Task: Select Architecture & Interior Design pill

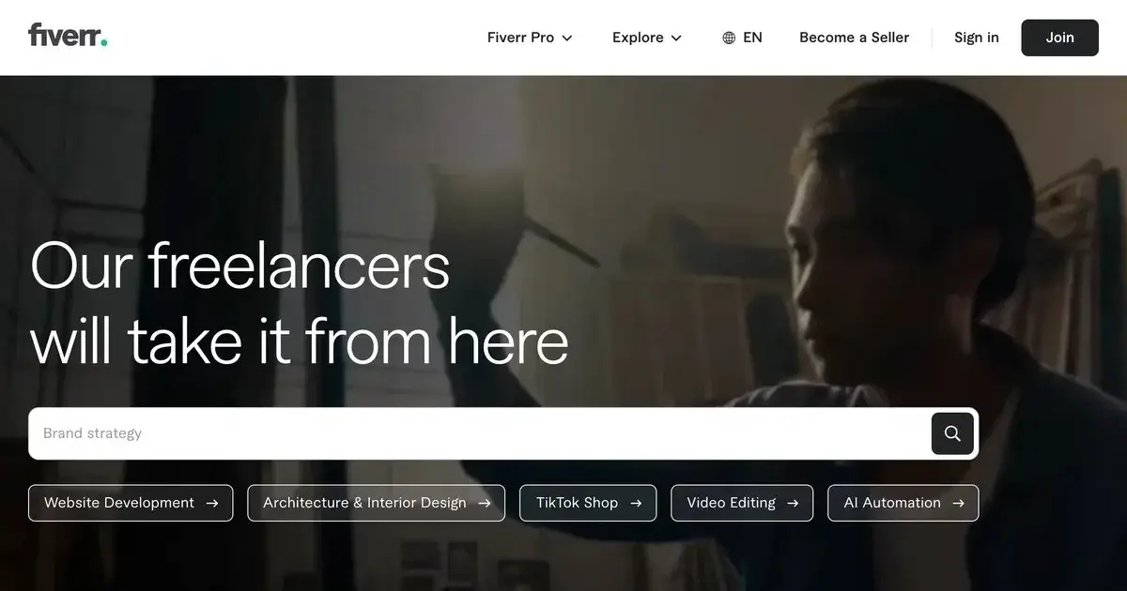Action: (376, 503)
